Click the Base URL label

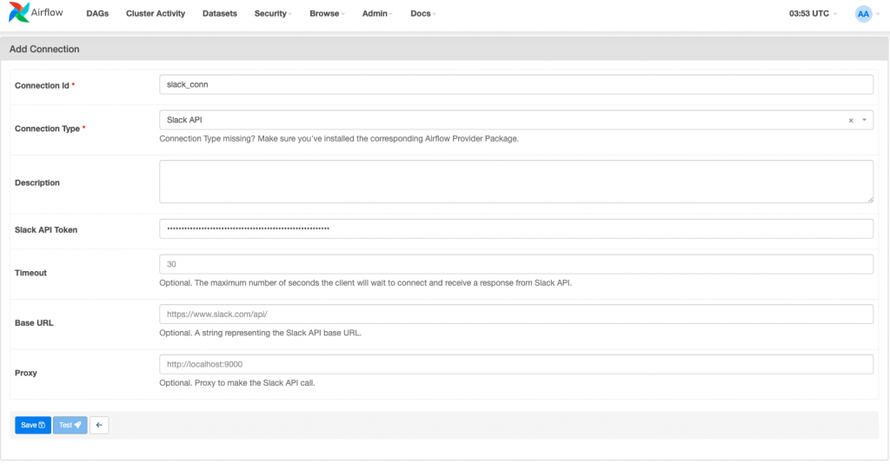[x=34, y=323]
